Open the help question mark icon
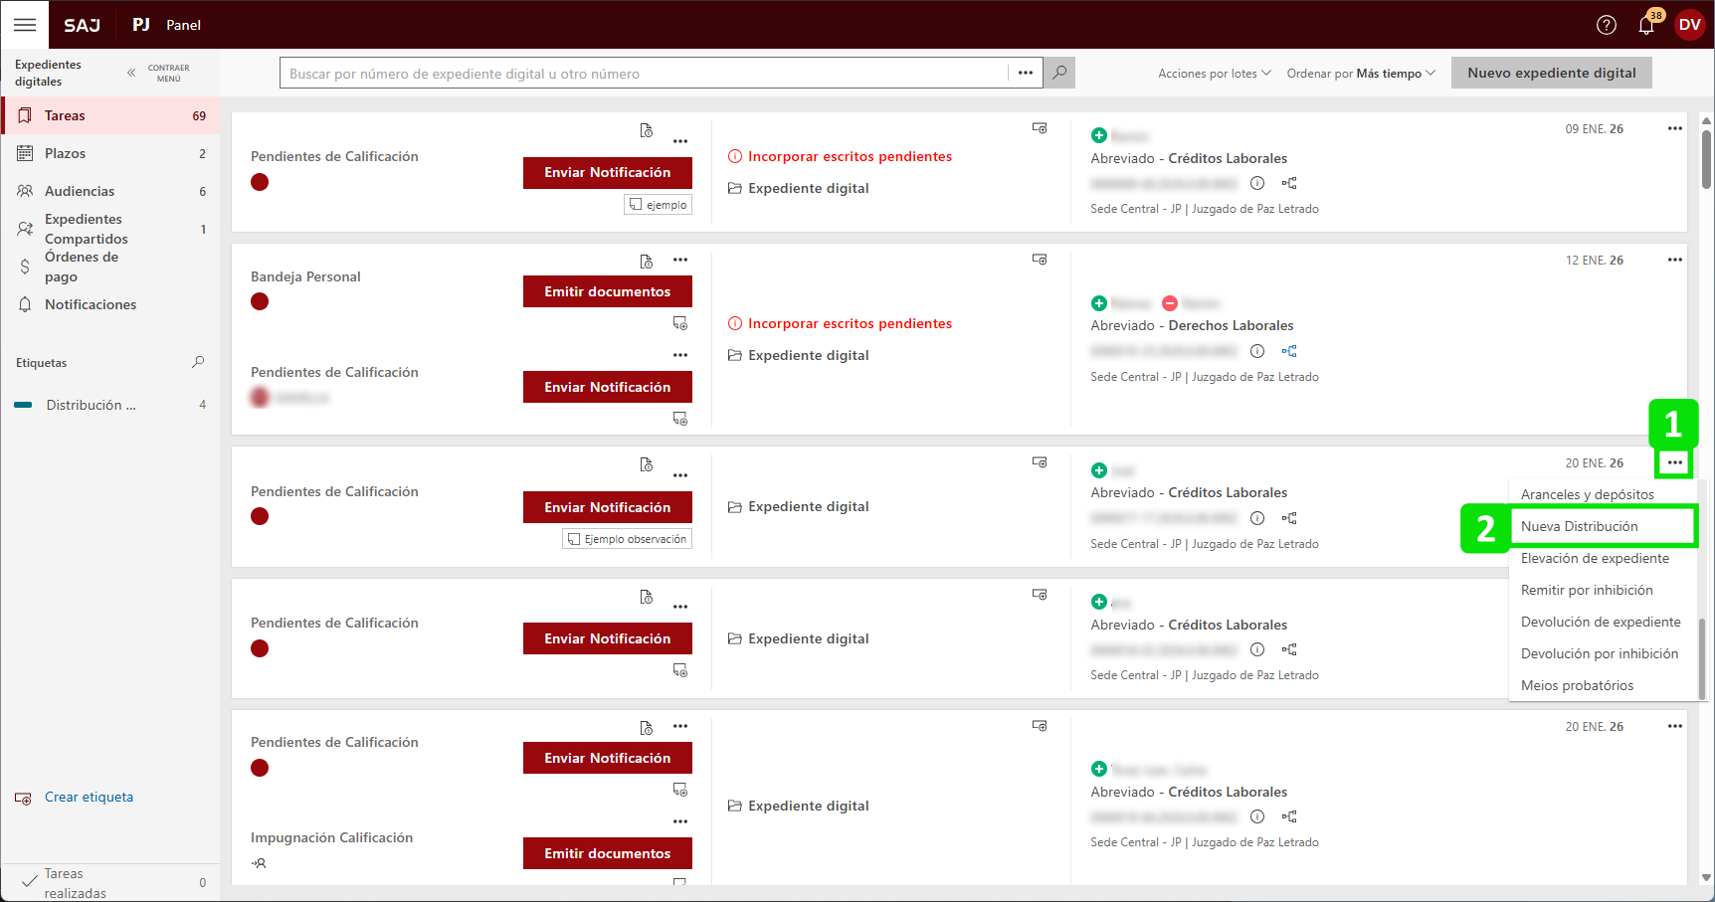Image resolution: width=1715 pixels, height=902 pixels. [x=1606, y=25]
